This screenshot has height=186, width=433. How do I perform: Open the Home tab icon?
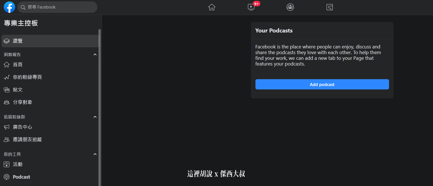click(212, 7)
